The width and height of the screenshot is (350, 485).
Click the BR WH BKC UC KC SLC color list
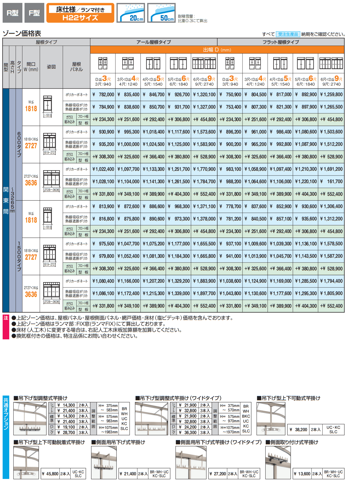246,419
